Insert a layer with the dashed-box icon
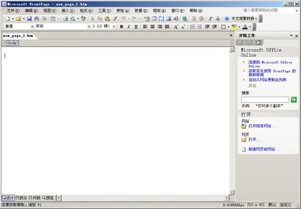The image size is (301, 209). 162,19
